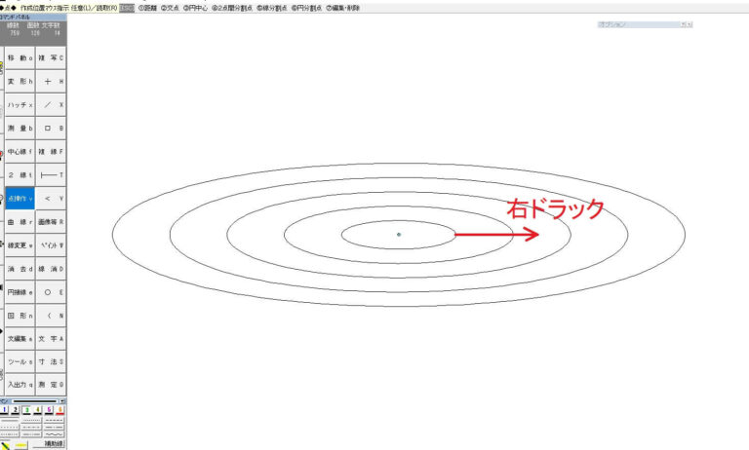Toggle the active 点操作 command
This screenshot has height=450, width=749.
pos(20,199)
